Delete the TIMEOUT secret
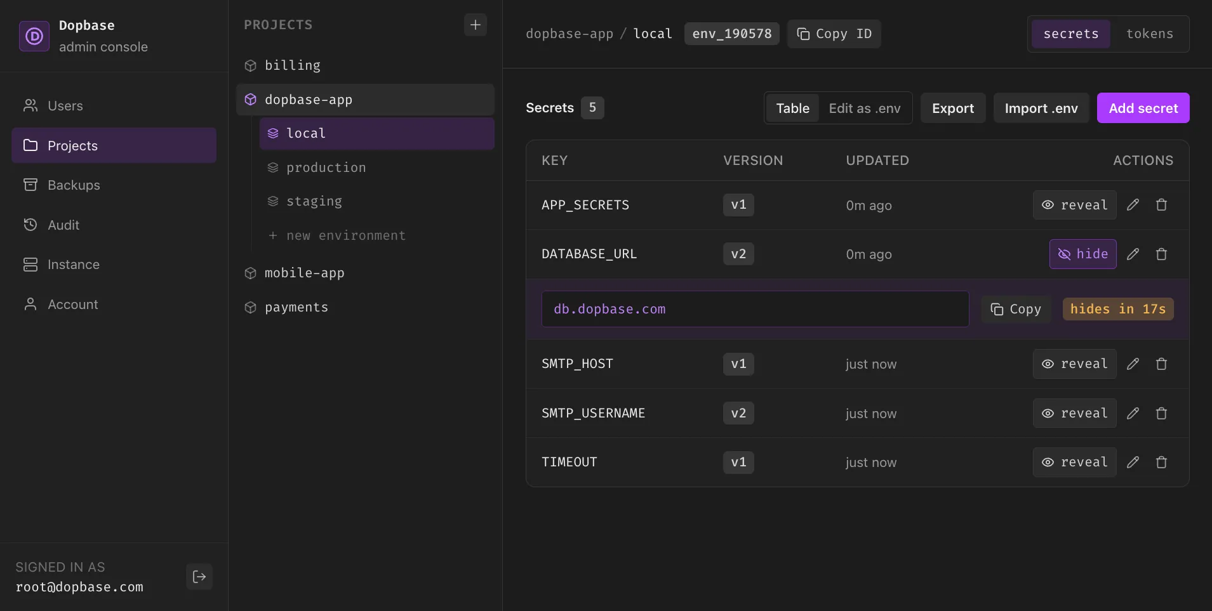 pos(1161,463)
